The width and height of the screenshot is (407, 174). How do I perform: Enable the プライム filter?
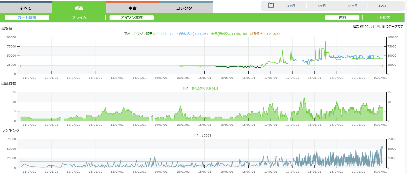point(79,17)
